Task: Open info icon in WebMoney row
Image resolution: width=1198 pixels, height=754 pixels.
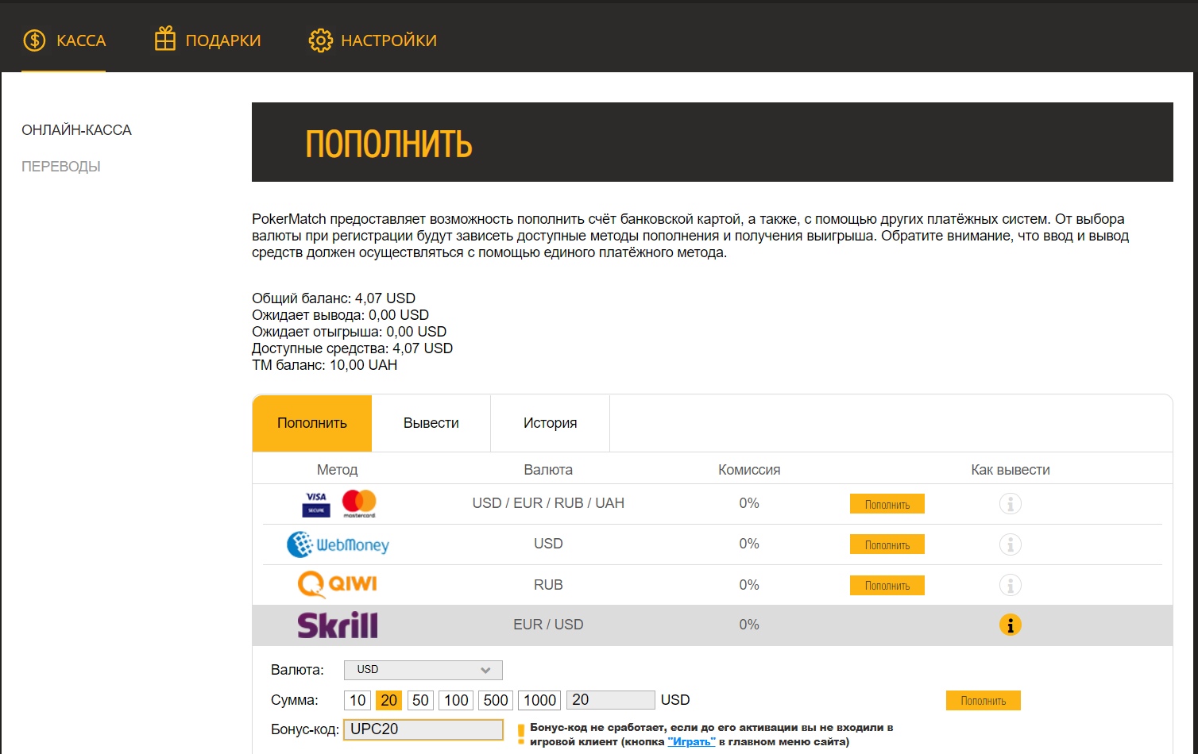Action: 1010,544
